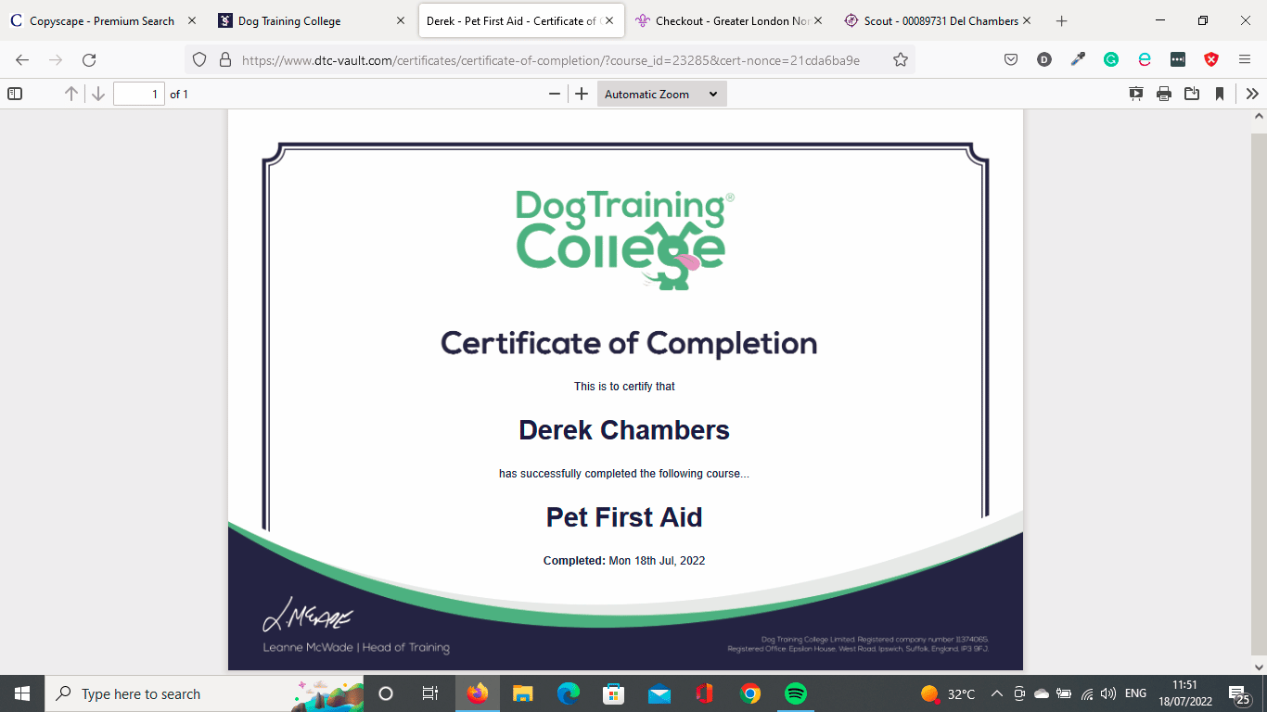Zoom out the PDF
1267x712 pixels.
click(555, 94)
